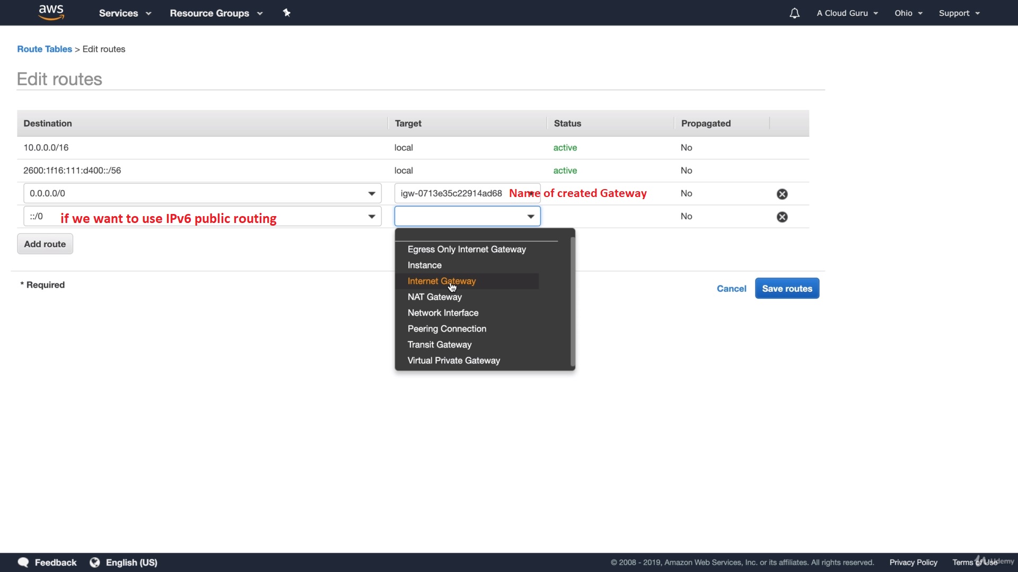The height and width of the screenshot is (572, 1018).
Task: Click the pin shortcut icon in navbar
Action: pyautogui.click(x=286, y=13)
